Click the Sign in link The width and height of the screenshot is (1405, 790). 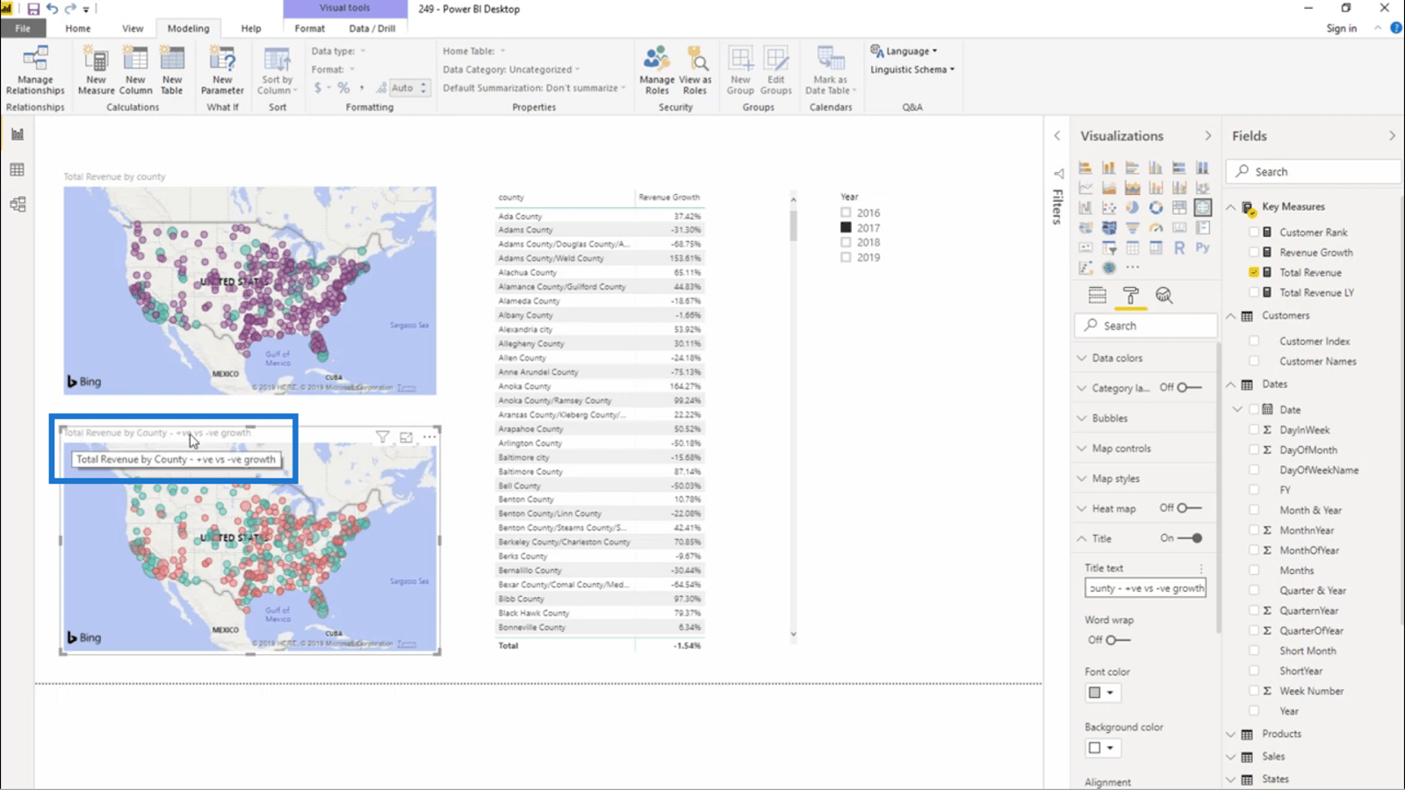click(x=1341, y=28)
